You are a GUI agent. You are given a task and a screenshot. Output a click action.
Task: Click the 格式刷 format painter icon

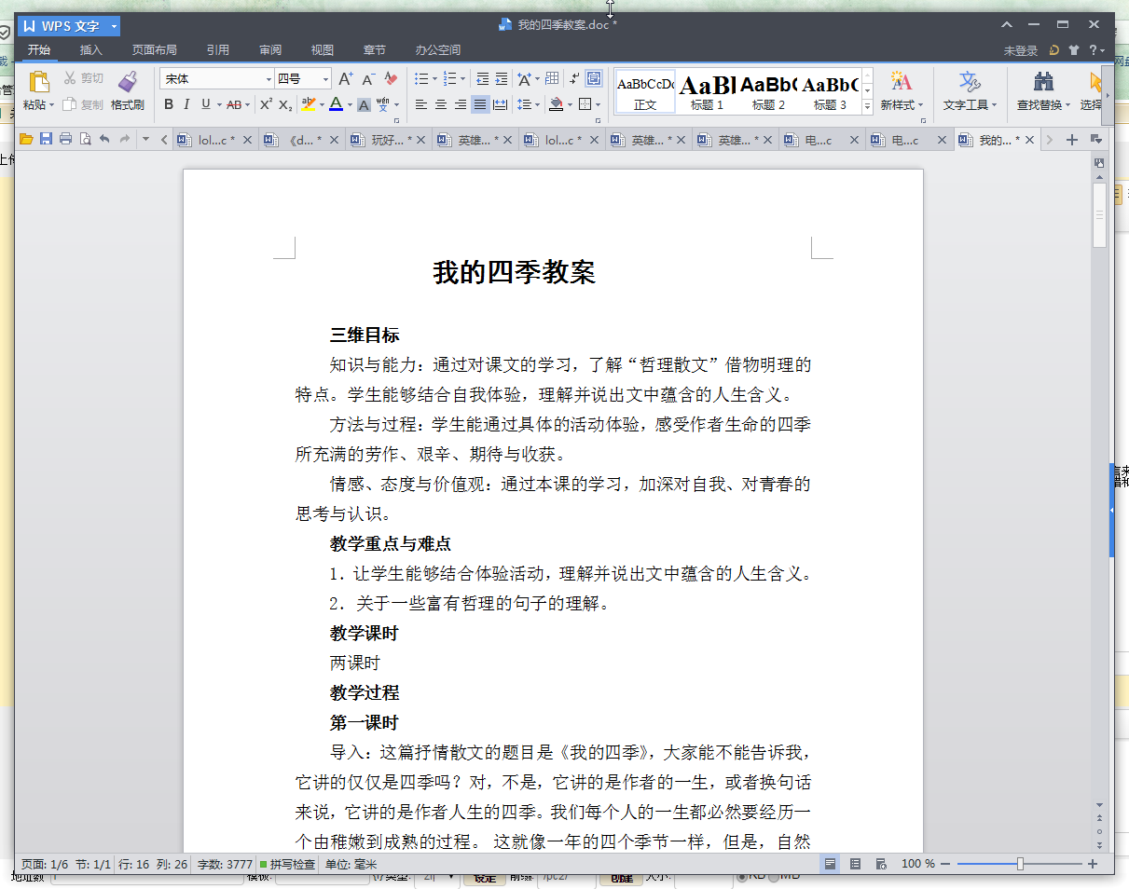pyautogui.click(x=128, y=82)
